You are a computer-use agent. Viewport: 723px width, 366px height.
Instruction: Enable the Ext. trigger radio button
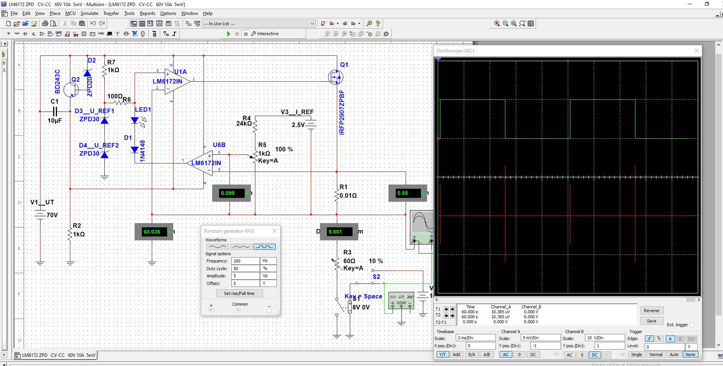tap(692, 325)
